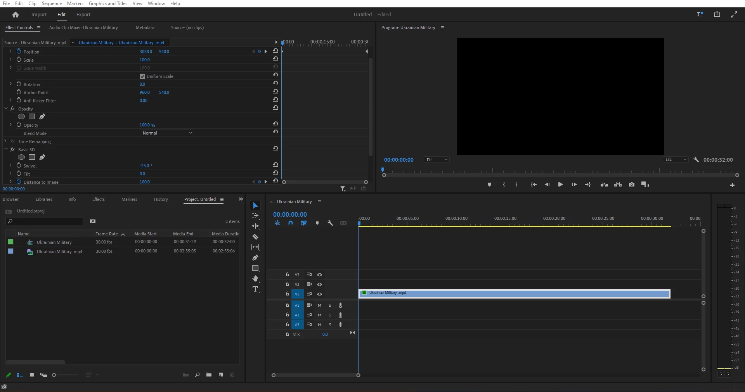This screenshot has width=745, height=392.
Task: Select the Selection tool arrow
Action: (x=255, y=205)
